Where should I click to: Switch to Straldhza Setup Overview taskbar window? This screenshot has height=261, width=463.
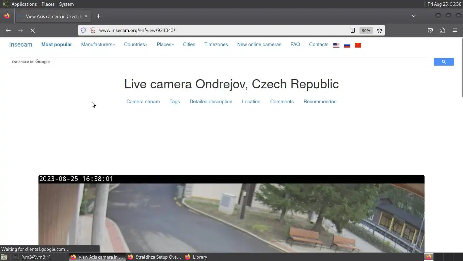pyautogui.click(x=155, y=257)
